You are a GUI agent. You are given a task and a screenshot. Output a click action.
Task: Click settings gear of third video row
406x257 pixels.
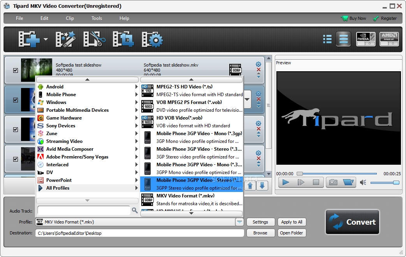tap(258, 123)
